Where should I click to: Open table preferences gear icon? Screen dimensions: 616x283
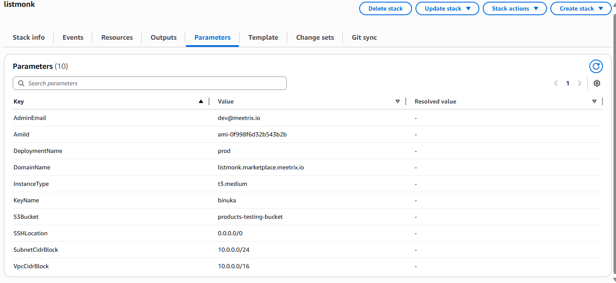tap(597, 83)
